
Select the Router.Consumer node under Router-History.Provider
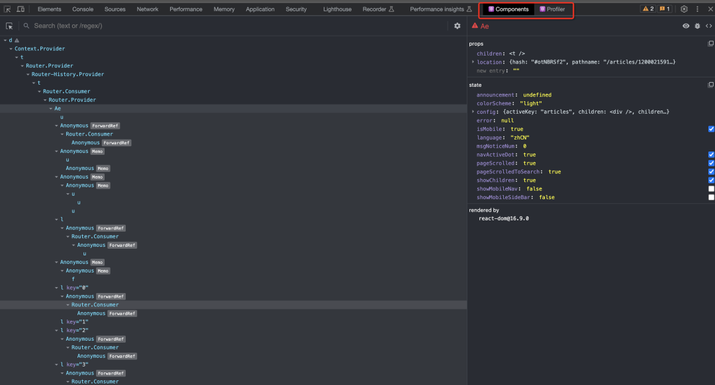coord(67,91)
